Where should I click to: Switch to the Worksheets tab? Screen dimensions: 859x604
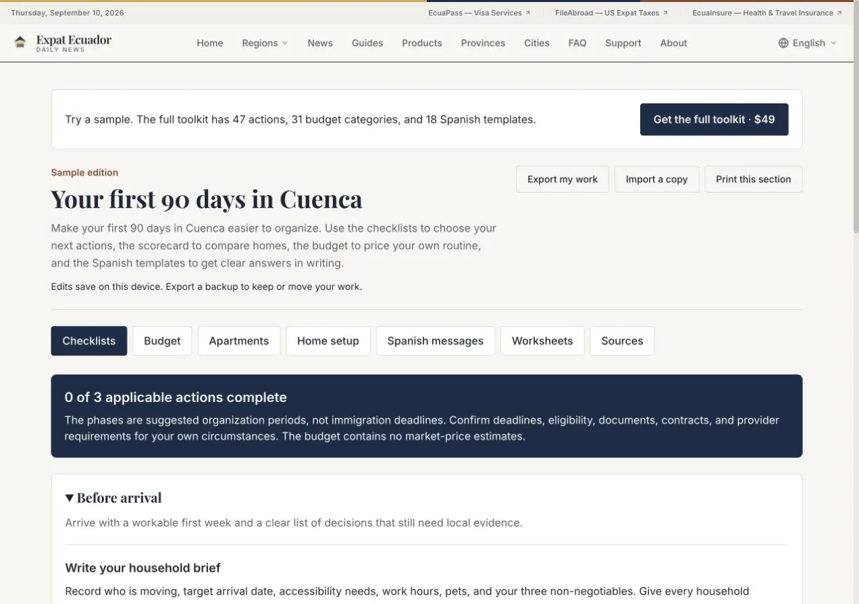[x=542, y=341]
